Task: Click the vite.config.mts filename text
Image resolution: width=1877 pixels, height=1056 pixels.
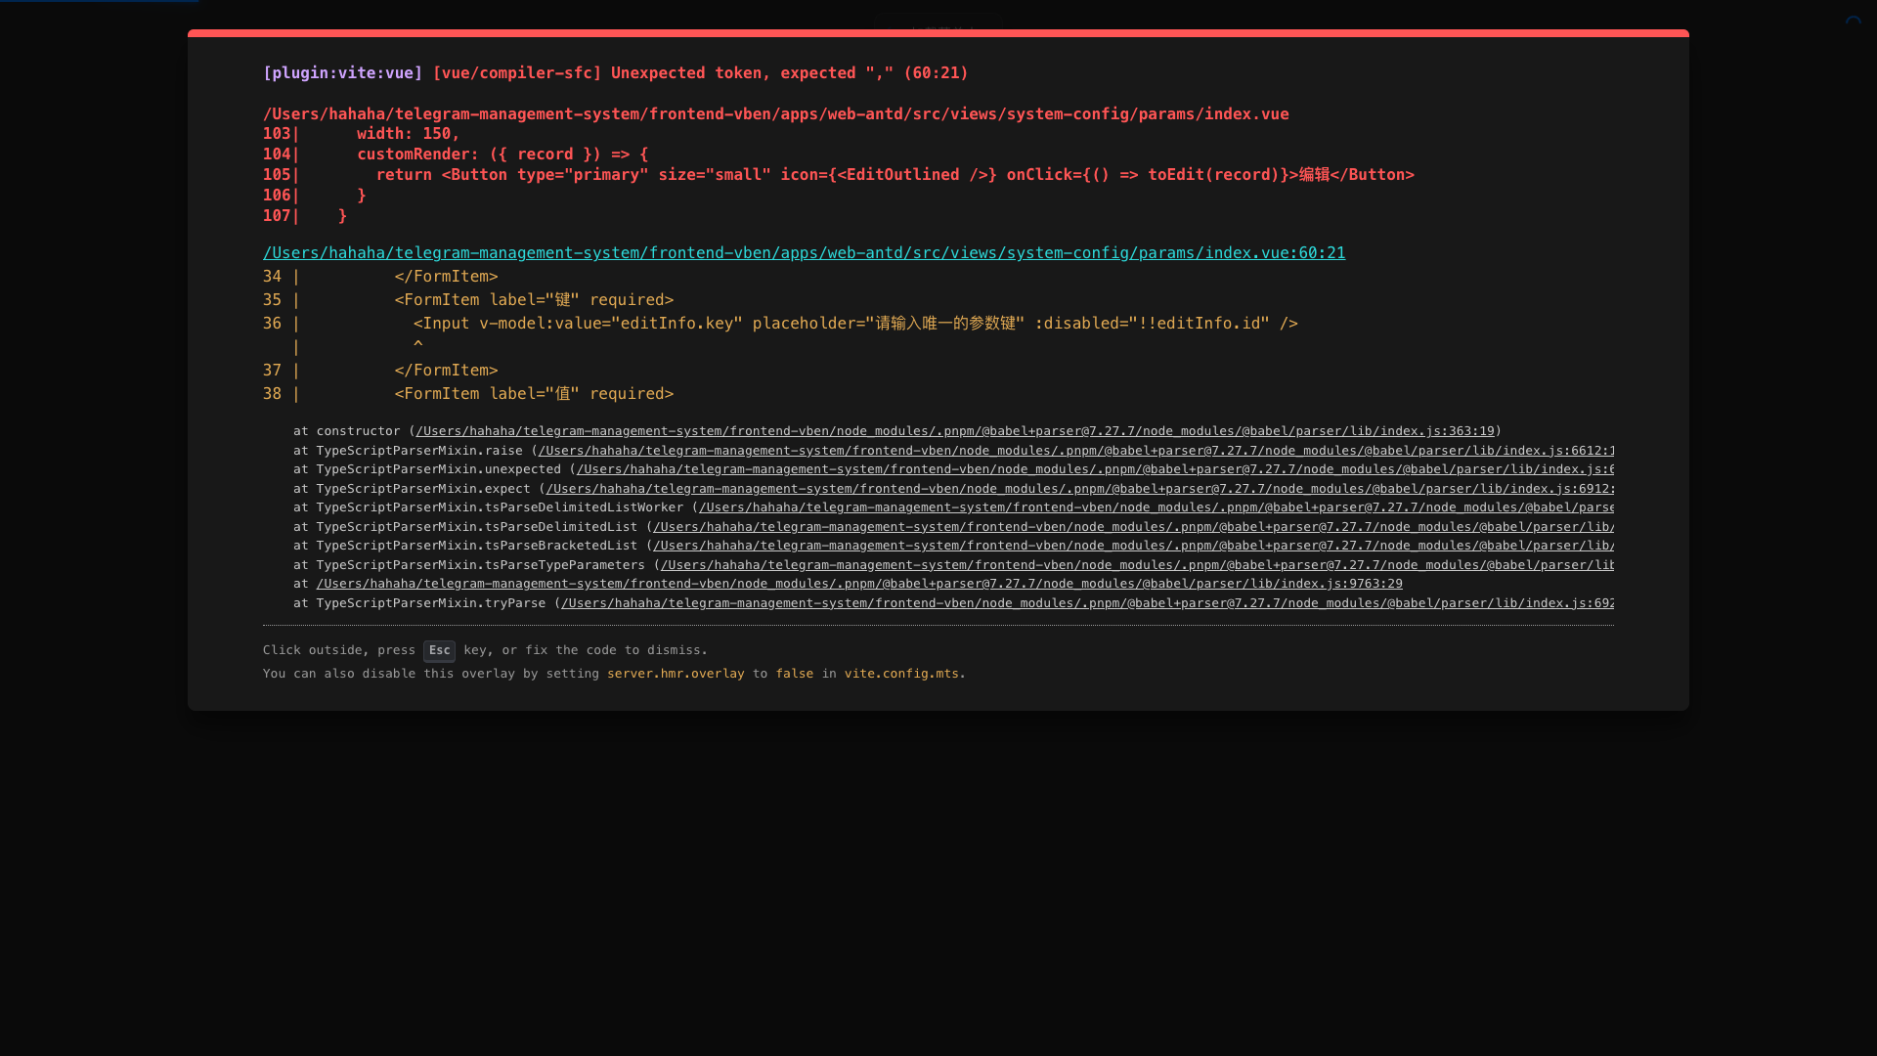Action: pyautogui.click(x=901, y=674)
